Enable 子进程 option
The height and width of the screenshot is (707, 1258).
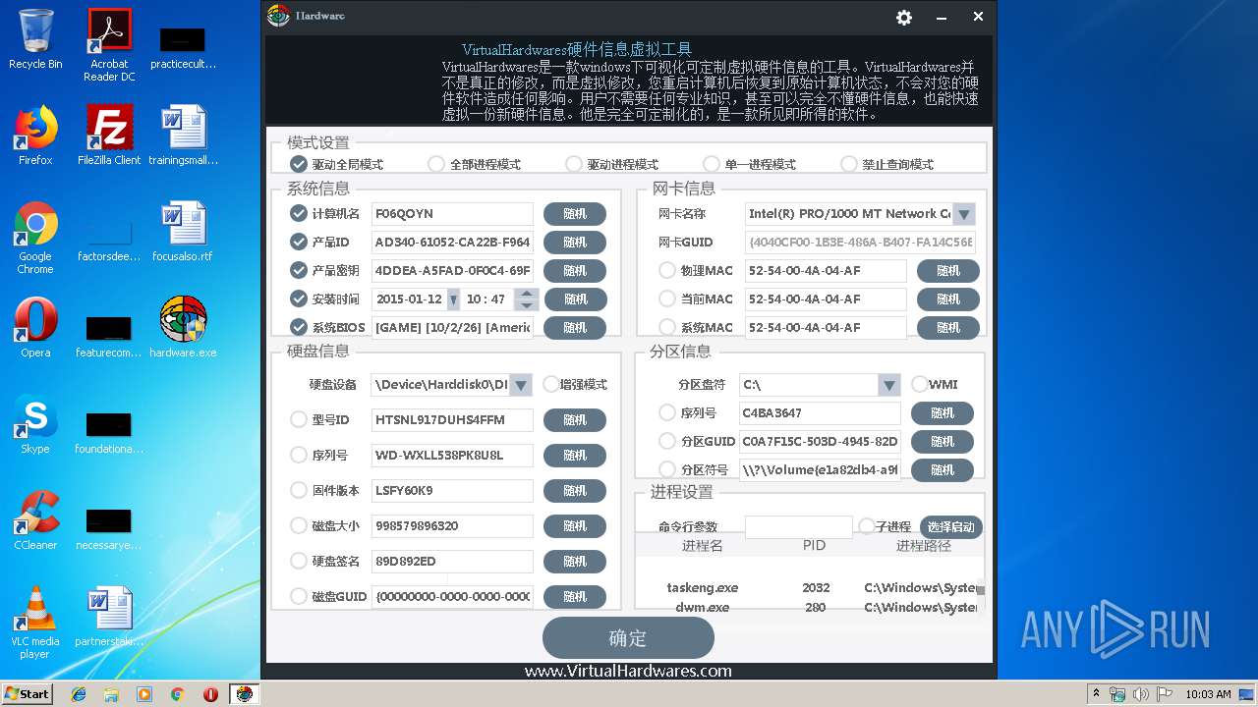(x=867, y=526)
